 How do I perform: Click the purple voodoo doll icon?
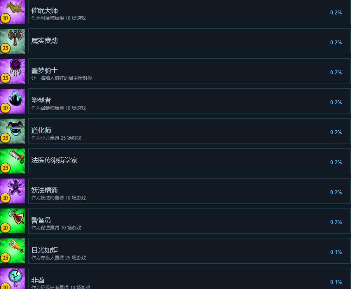(12, 191)
